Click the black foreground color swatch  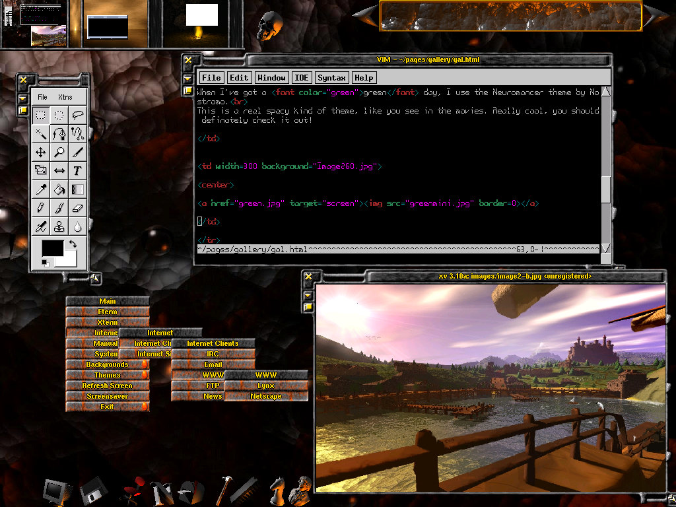53,250
